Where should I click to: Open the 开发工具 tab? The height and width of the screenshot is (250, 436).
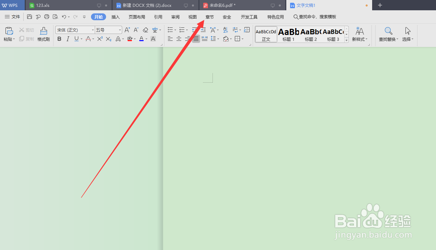(x=249, y=17)
